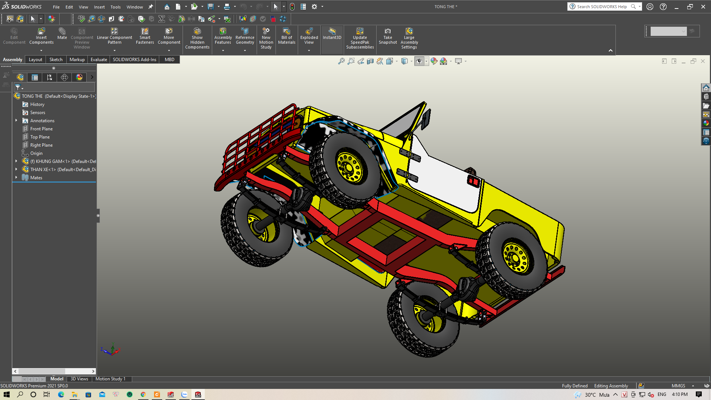Open Large Assembly Settings
The height and width of the screenshot is (400, 711).
point(409,38)
